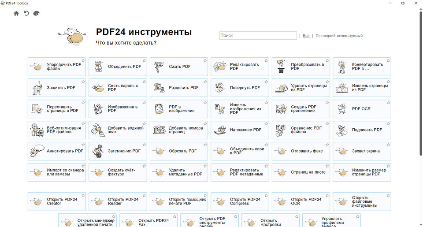Viewport: 423px width, 227px height.
Task: Open Извлечь изображения из PDF tool
Action: tap(240, 109)
